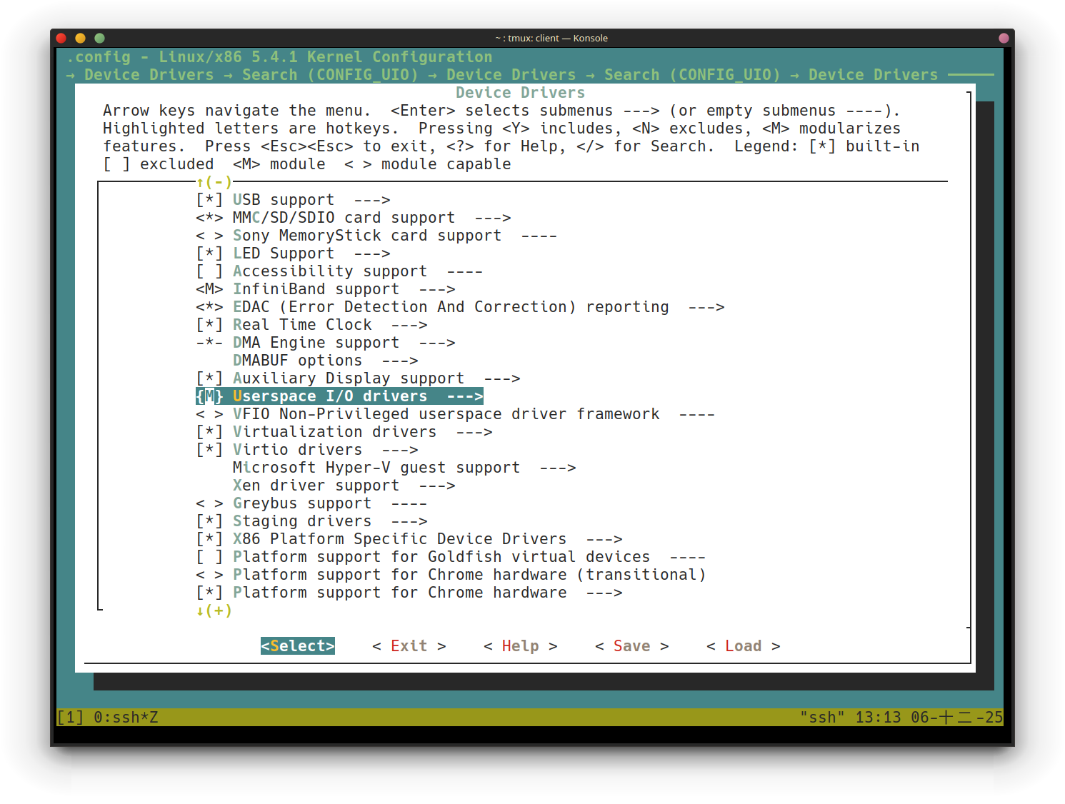Toggle the Sony MemoryStick card support tristate
The width and height of the screenshot is (1065, 804).
[209, 236]
